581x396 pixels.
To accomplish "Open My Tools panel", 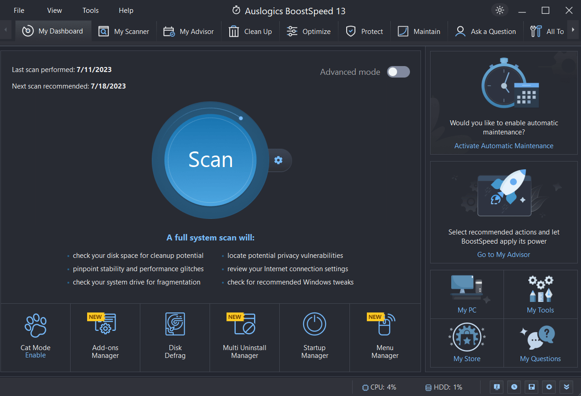I will (540, 294).
